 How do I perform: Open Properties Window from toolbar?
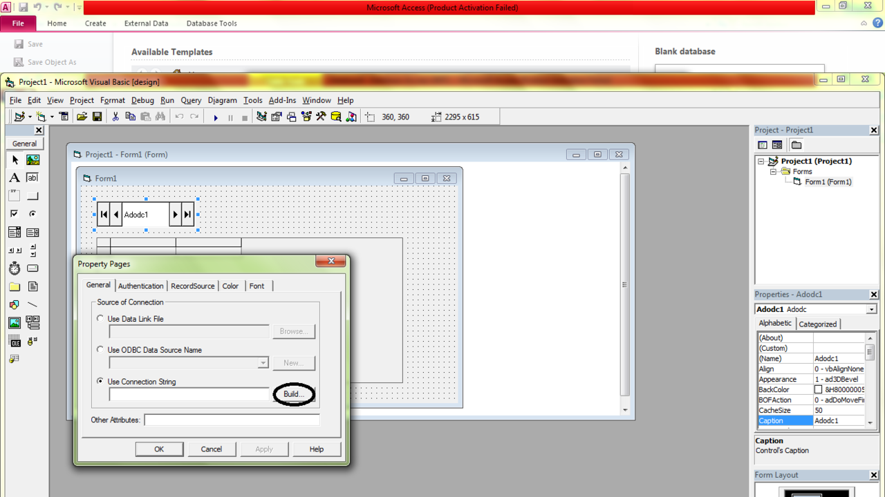[277, 117]
